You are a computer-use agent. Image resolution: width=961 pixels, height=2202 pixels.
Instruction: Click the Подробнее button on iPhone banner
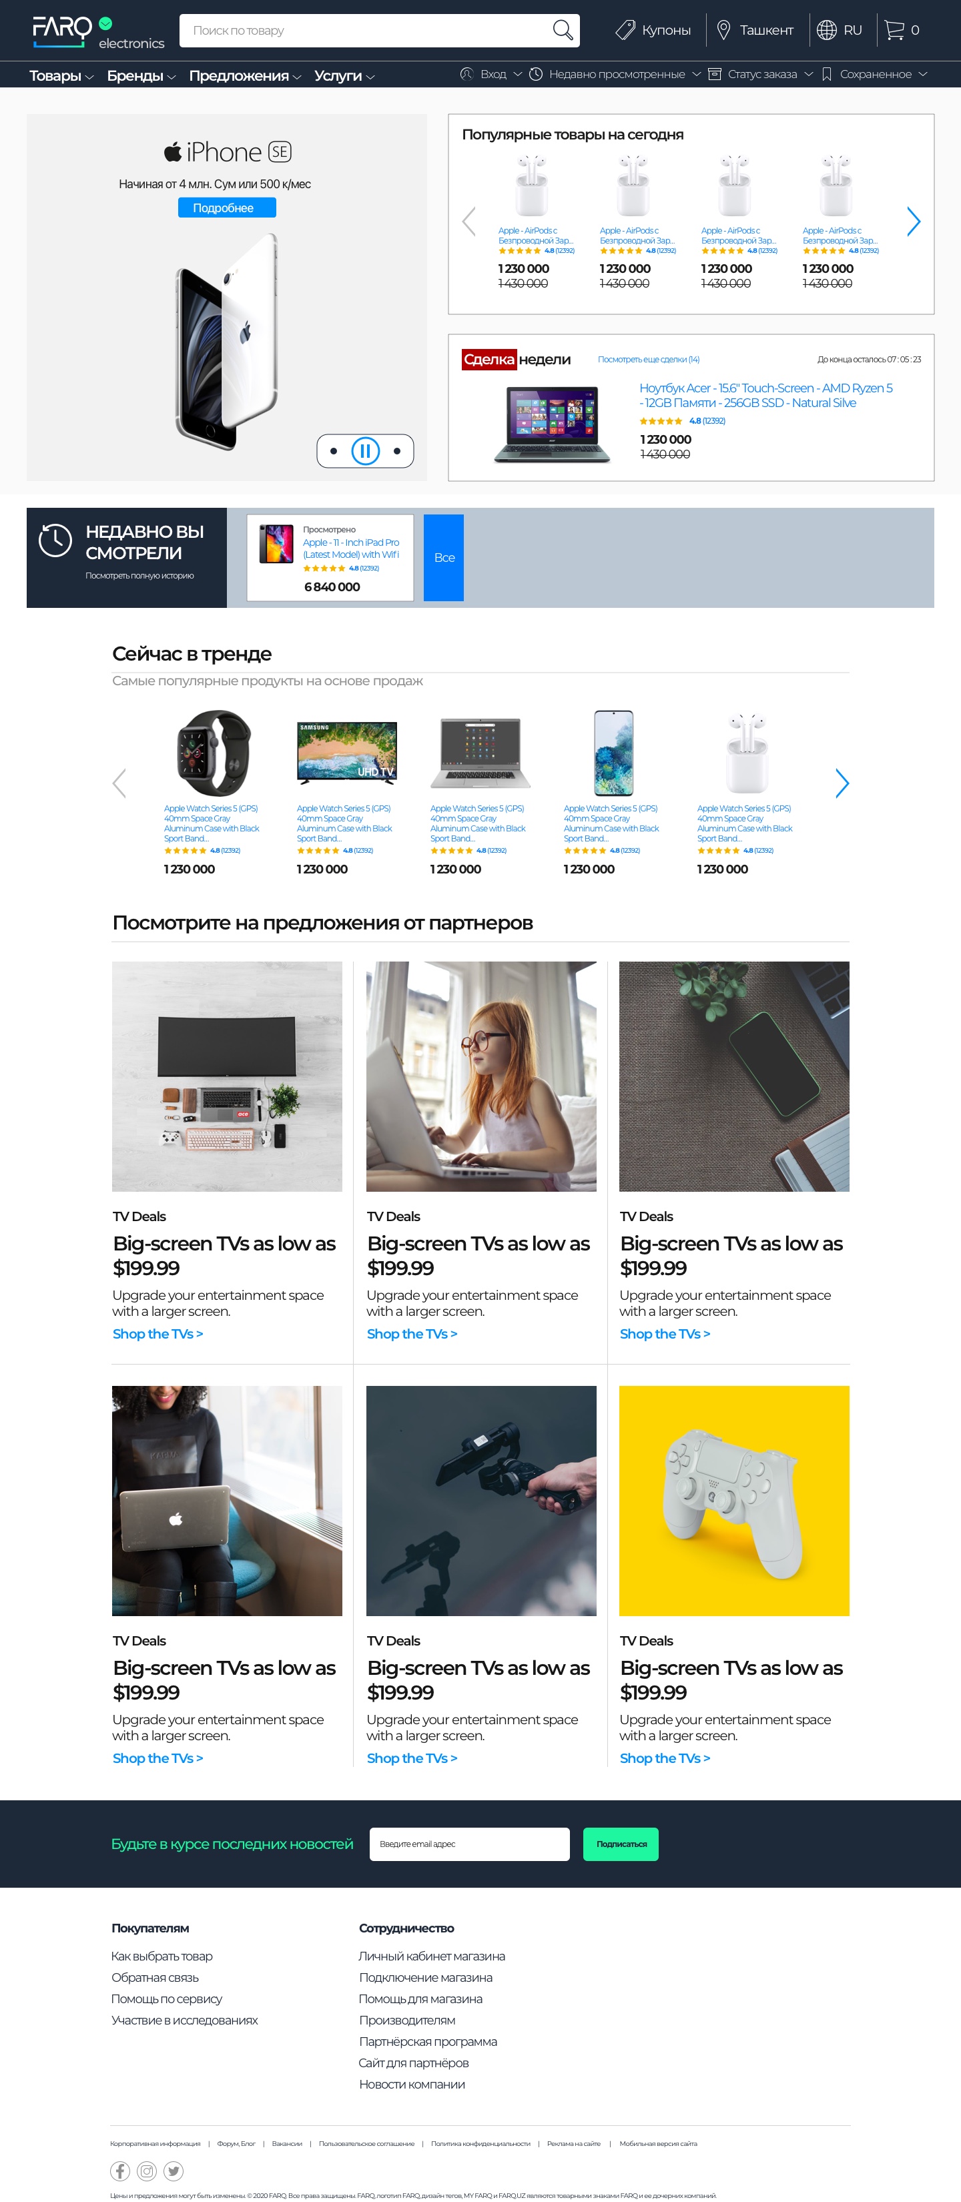(x=227, y=208)
